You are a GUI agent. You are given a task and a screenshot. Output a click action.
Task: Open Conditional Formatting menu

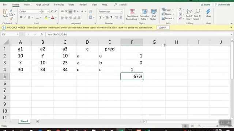point(132,15)
